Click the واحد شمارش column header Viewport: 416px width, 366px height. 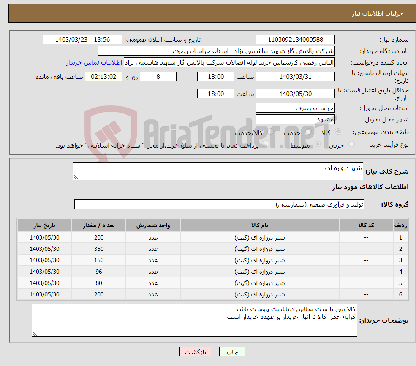153,225
